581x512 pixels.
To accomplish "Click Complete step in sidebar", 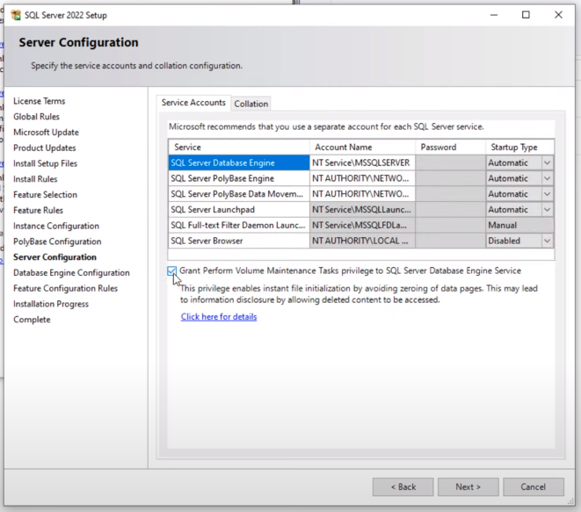I will point(32,320).
